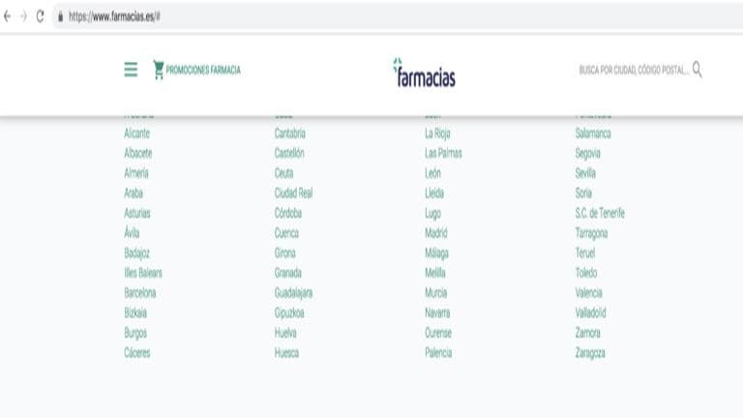This screenshot has width=743, height=418.
Task: Choose Illes Balears from the list
Action: point(143,273)
